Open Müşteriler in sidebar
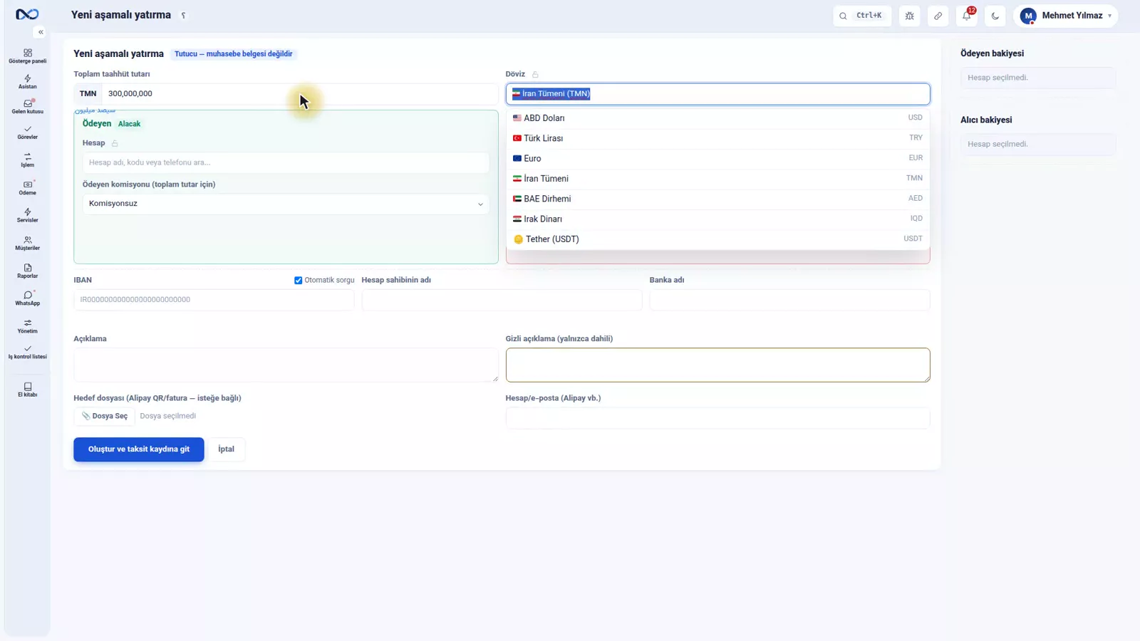The width and height of the screenshot is (1140, 641). 27,243
